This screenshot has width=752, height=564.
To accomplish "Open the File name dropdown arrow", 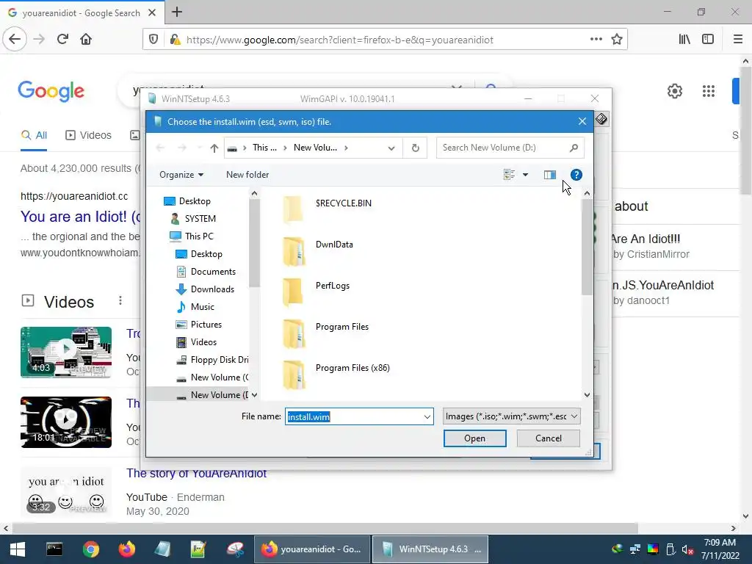I will tap(427, 417).
